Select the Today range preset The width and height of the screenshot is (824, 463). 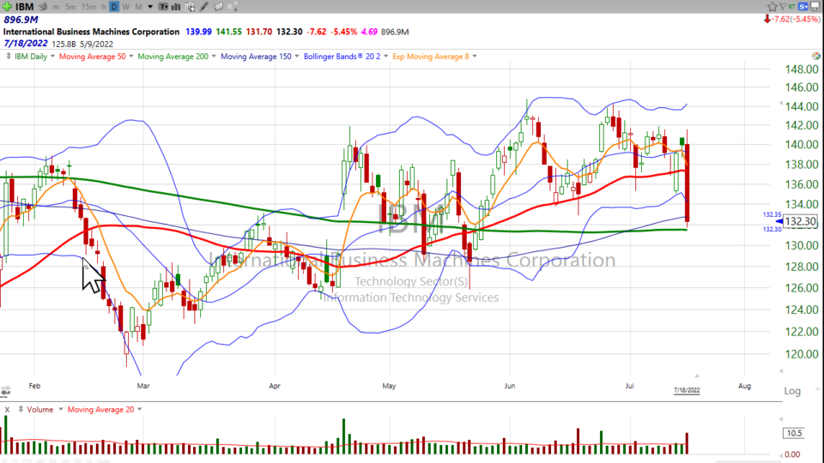tap(104, 461)
